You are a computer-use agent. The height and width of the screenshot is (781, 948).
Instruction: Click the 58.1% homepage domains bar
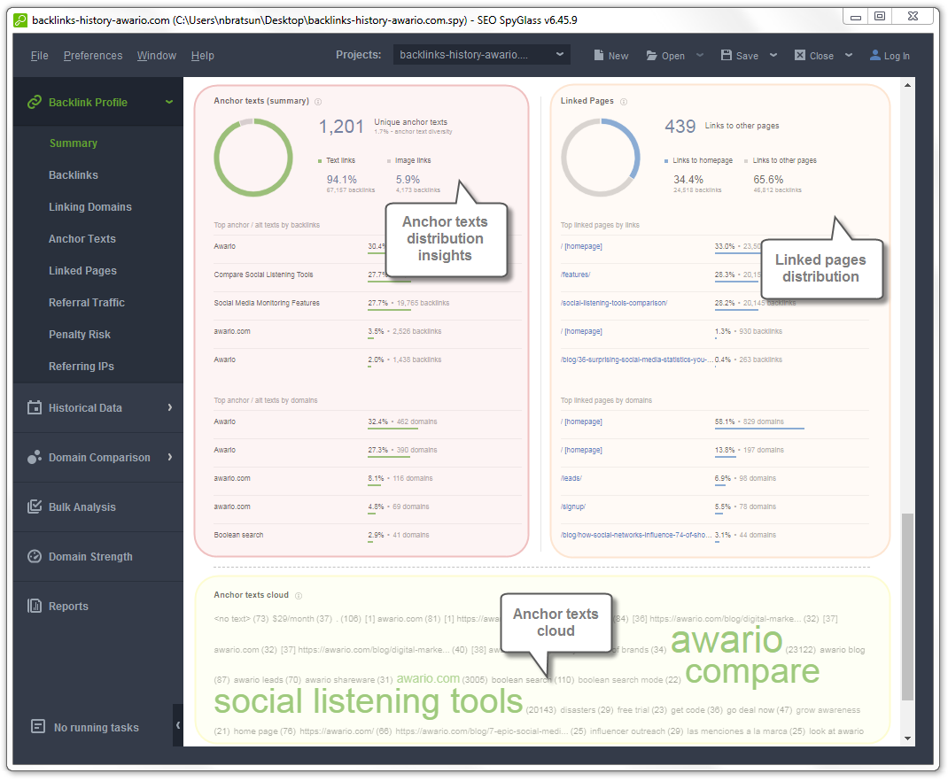pyautogui.click(x=759, y=429)
